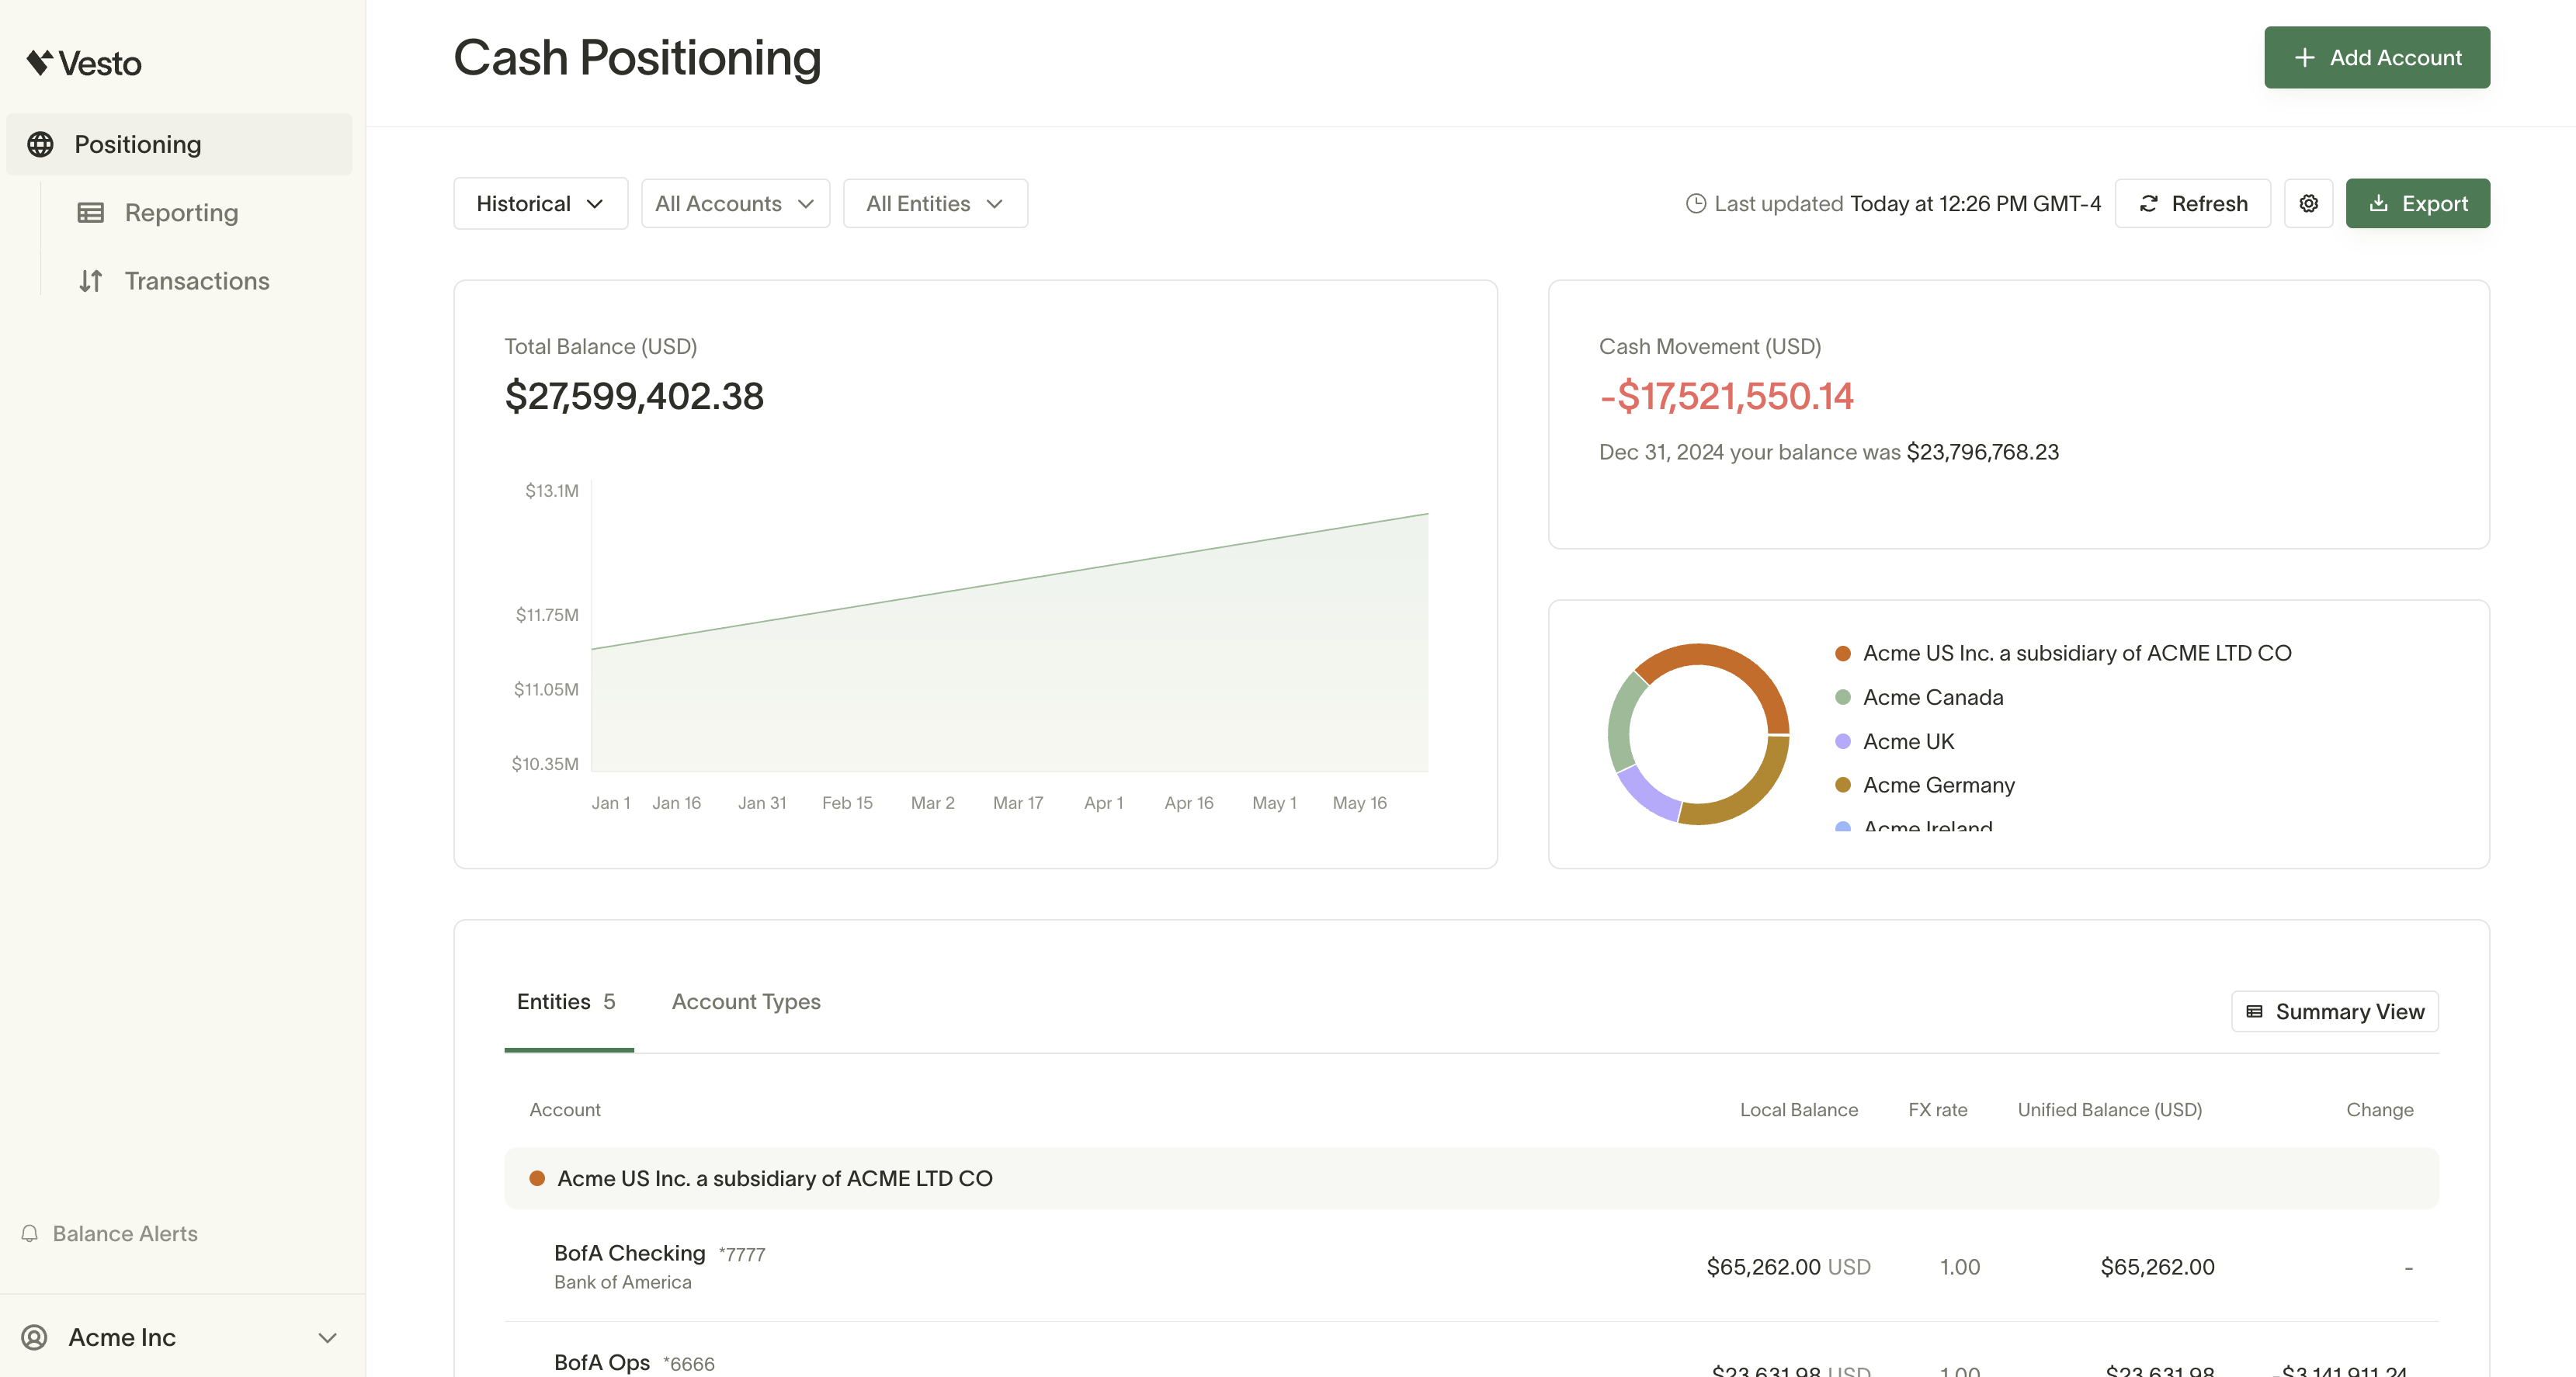
Task: Open Transactions in the sidebar
Action: coord(196,281)
